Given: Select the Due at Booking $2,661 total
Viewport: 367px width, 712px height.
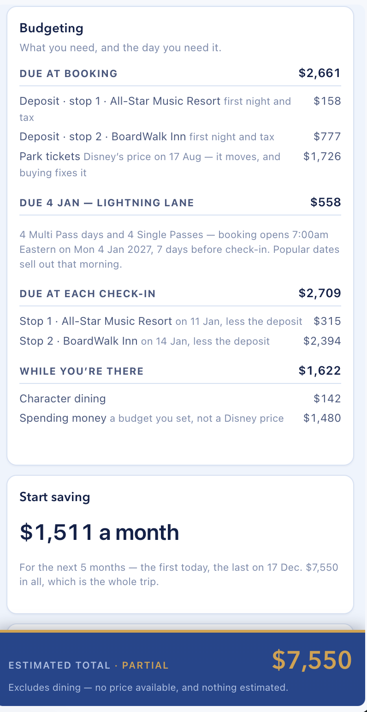Looking at the screenshot, I should point(320,73).
